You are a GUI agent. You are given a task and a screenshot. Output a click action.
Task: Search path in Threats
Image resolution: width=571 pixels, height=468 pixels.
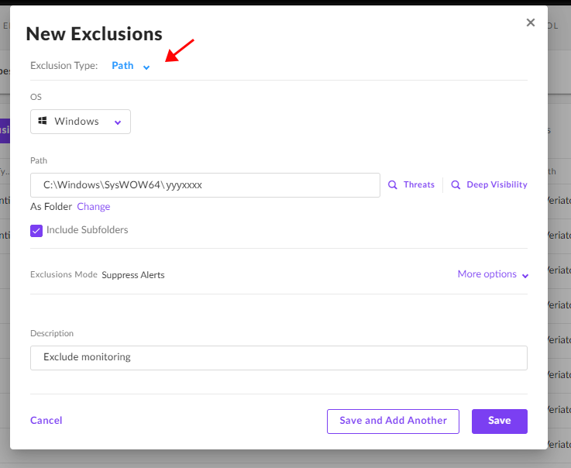[x=411, y=184]
